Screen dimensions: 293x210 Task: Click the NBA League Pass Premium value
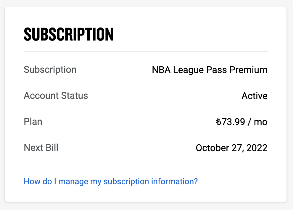point(210,70)
